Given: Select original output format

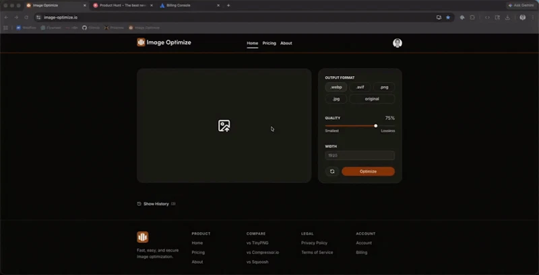Looking at the screenshot, I should [x=372, y=99].
